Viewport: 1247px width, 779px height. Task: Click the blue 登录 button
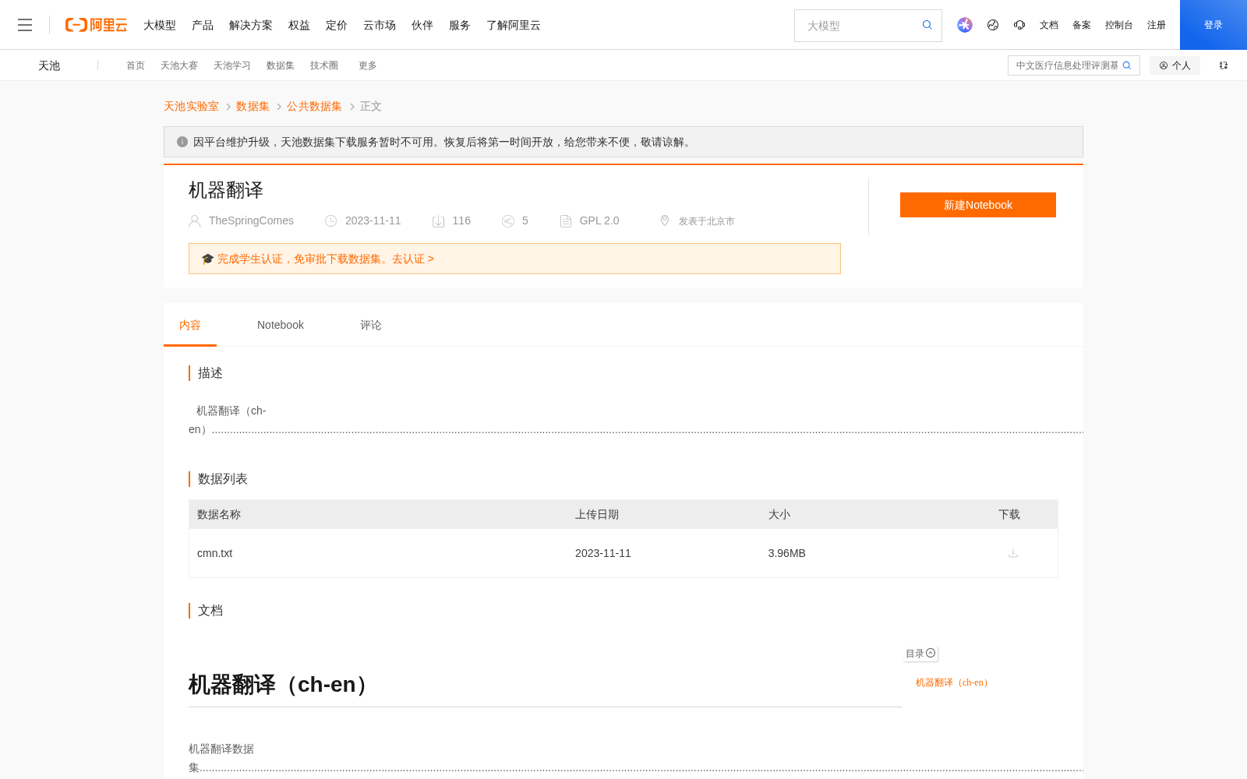coord(1213,25)
